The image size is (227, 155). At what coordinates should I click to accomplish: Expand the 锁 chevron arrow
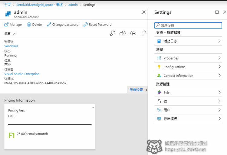click(219, 101)
